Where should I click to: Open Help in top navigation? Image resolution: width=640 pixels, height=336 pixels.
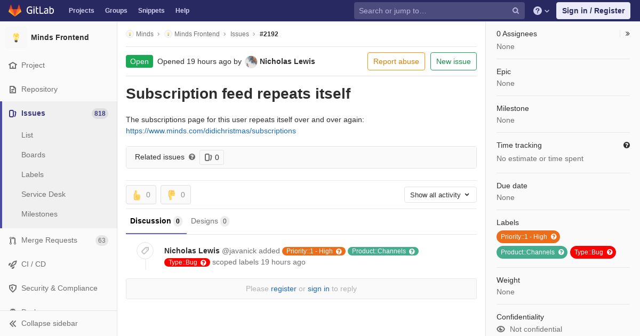[x=182, y=11]
